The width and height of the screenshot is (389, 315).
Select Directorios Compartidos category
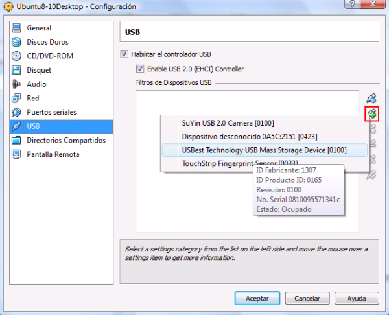point(65,140)
